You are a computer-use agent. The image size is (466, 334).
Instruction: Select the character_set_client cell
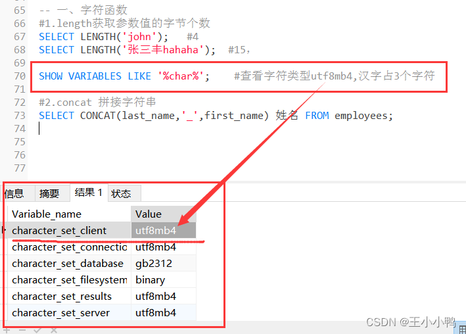click(x=69, y=230)
